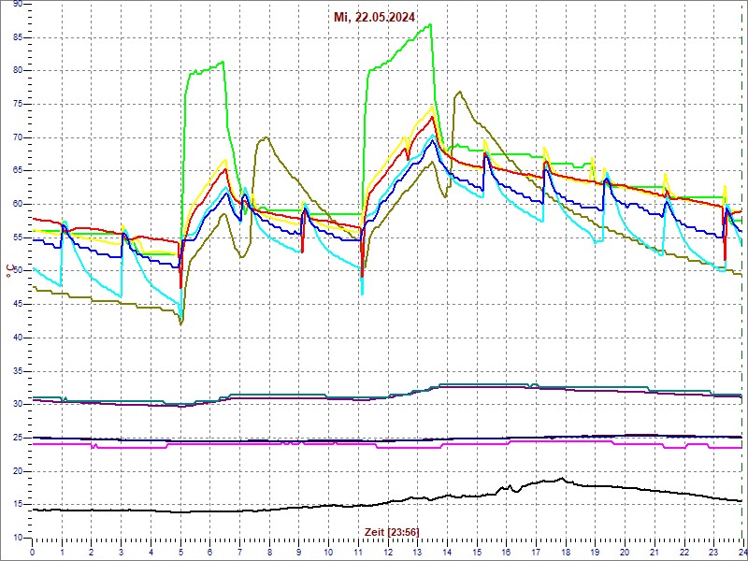
Task: Click the y-axis value label '30'
Action: (x=18, y=405)
